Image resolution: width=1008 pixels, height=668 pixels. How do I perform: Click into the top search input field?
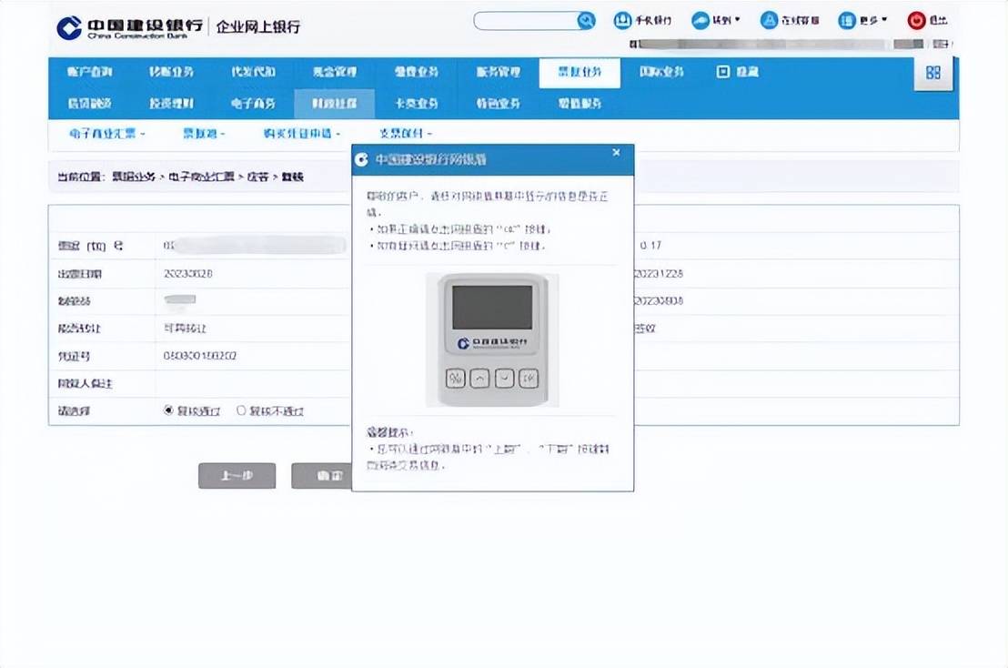coord(526,20)
